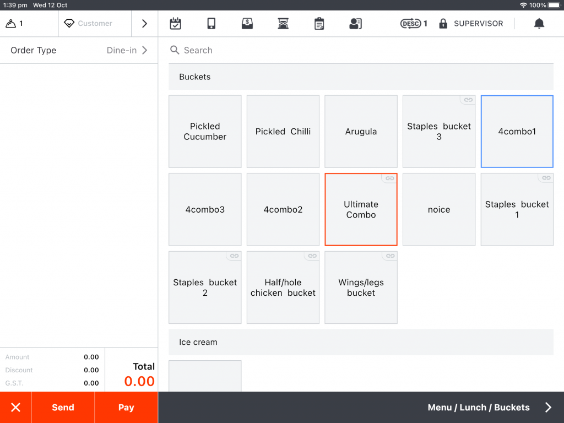Open the reservations calendar icon
This screenshot has width=564, height=423.
click(x=175, y=24)
